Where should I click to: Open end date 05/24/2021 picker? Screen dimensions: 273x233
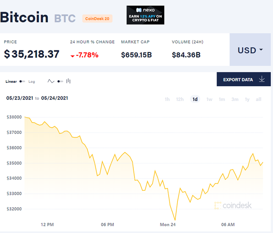tap(55, 98)
